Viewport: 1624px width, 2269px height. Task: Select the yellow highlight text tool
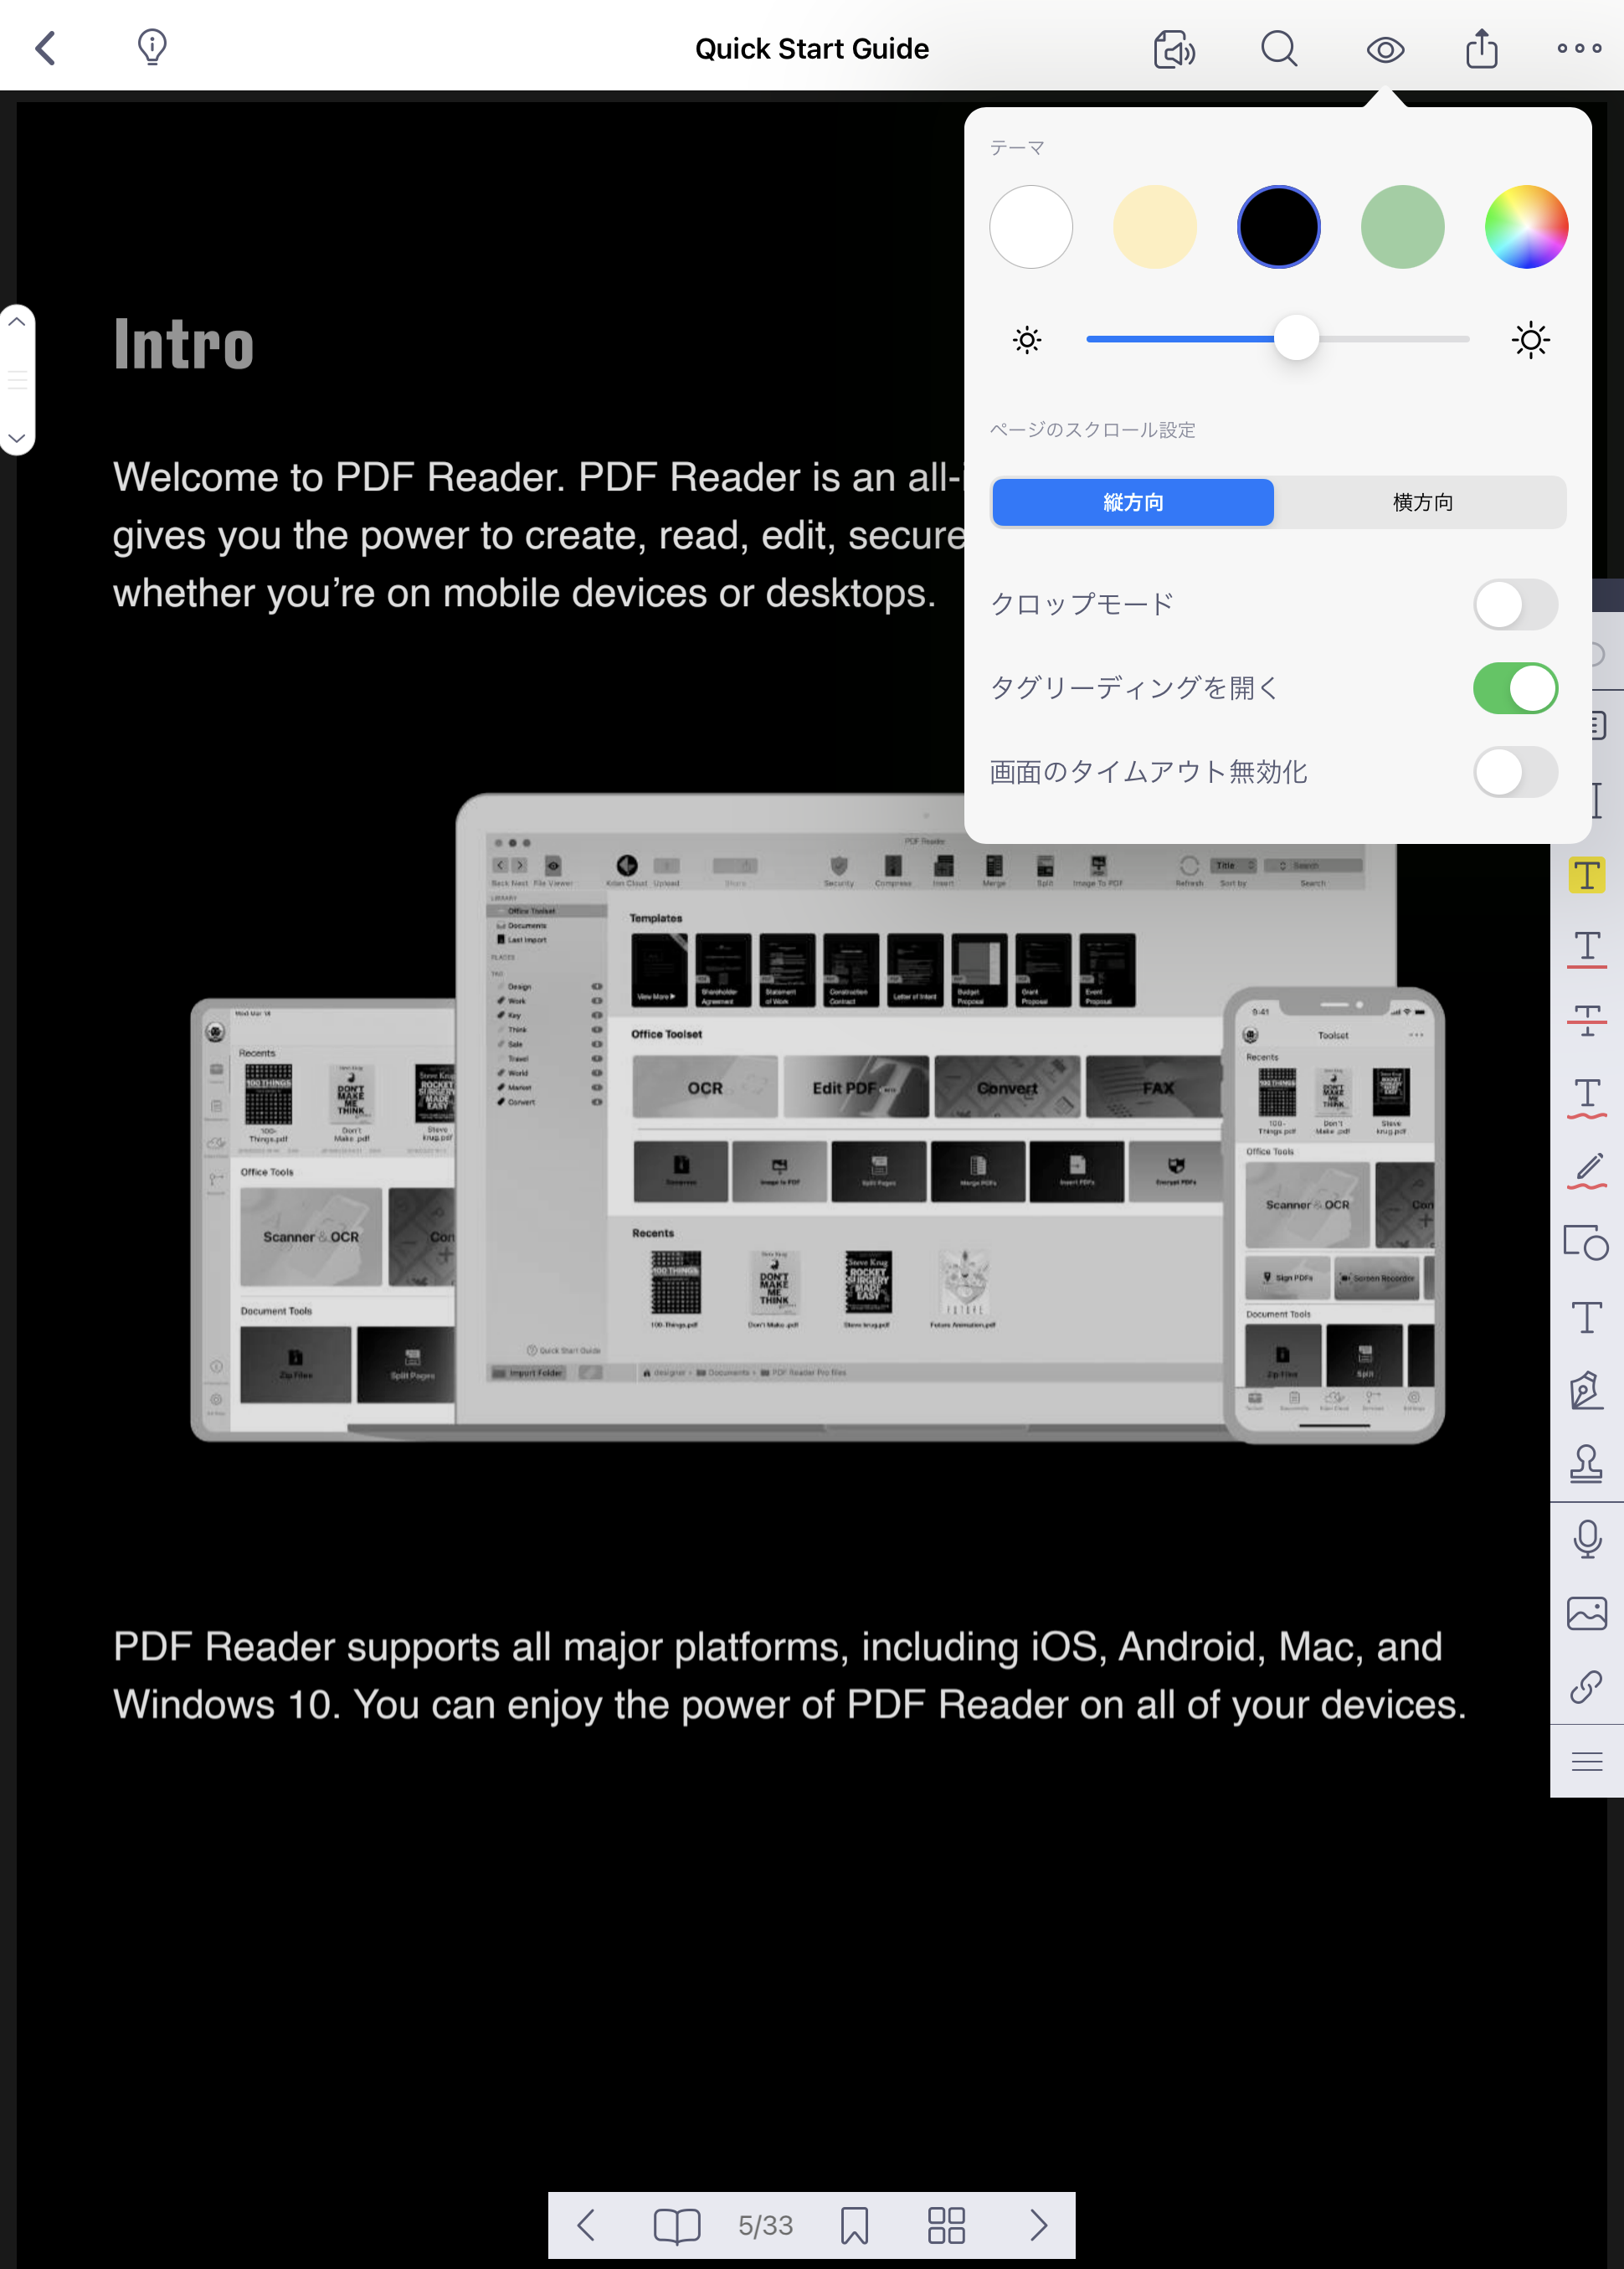click(x=1586, y=875)
